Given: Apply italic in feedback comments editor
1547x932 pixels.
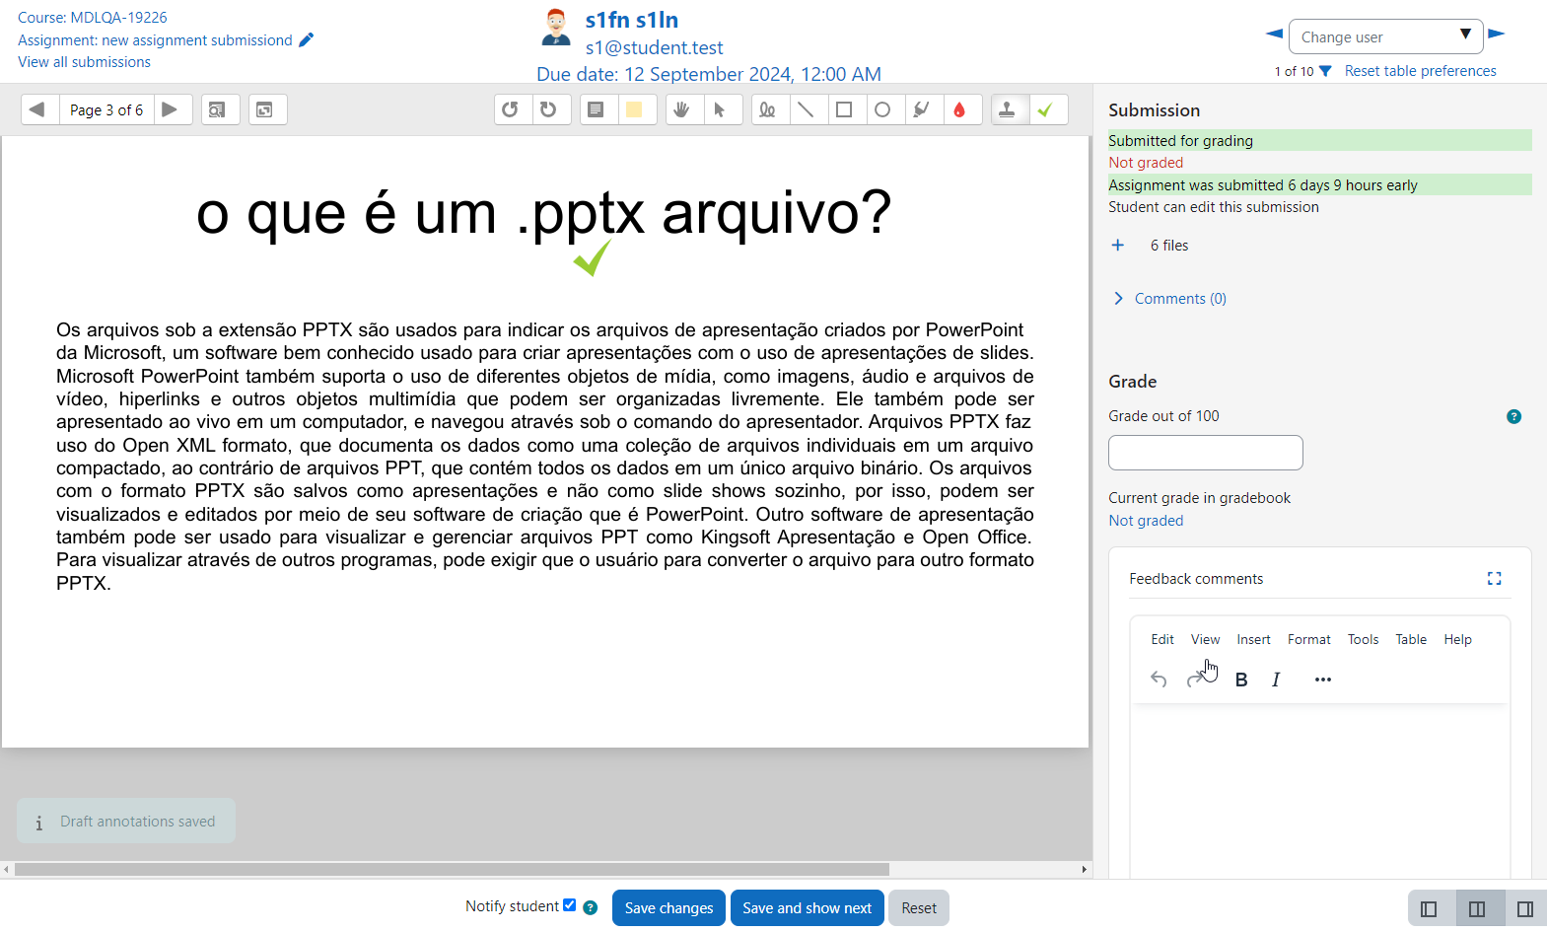Looking at the screenshot, I should click(x=1276, y=680).
